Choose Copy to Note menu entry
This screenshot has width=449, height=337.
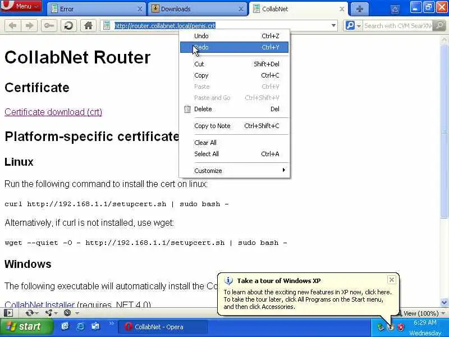(x=234, y=126)
